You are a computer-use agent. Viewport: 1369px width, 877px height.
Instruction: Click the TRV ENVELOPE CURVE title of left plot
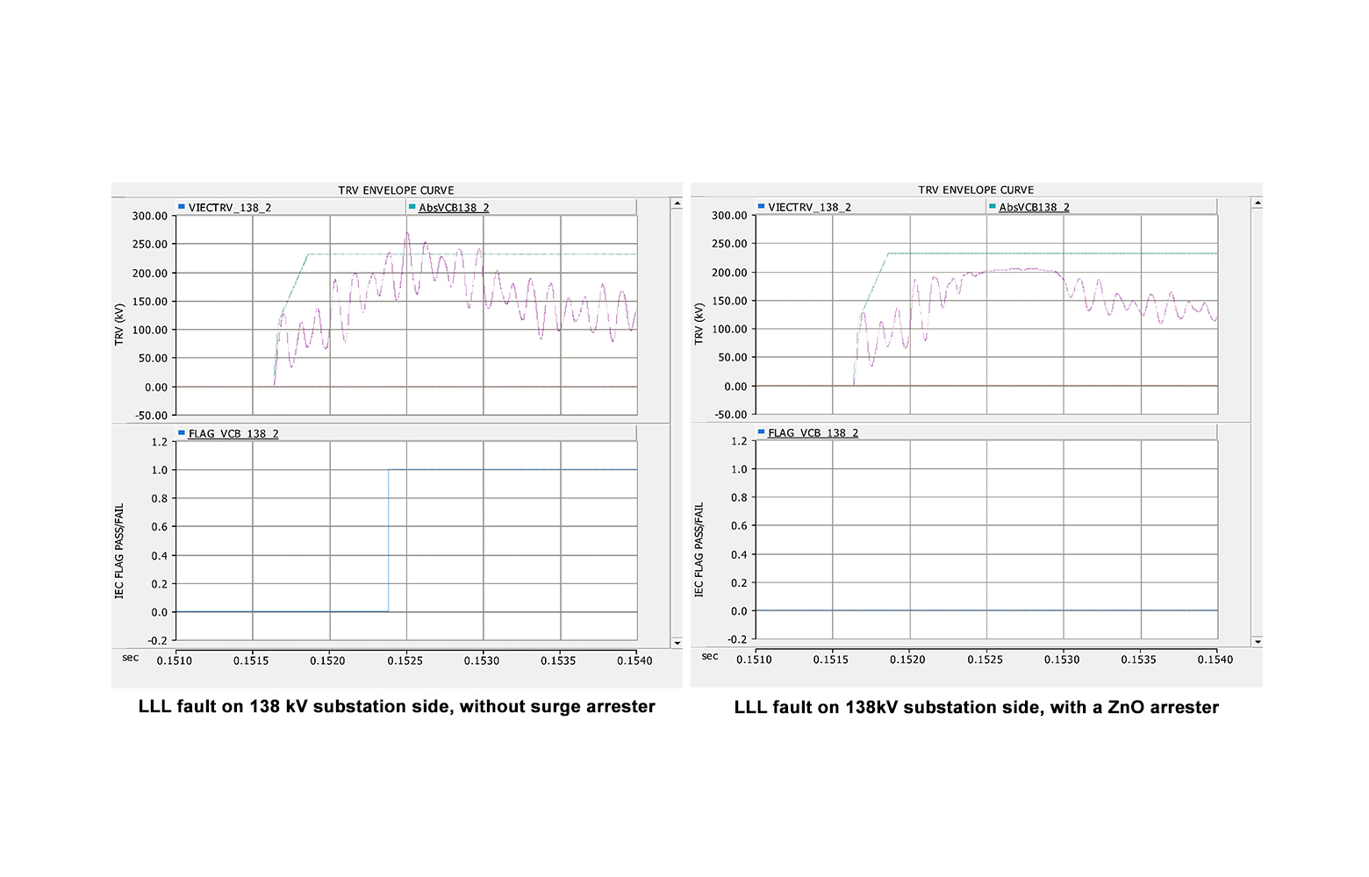tap(397, 189)
